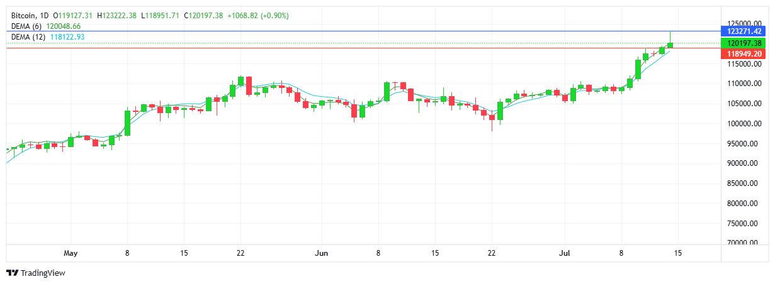Click the red 118949.20 price label
Screen dimensions: 775x284
pos(744,54)
